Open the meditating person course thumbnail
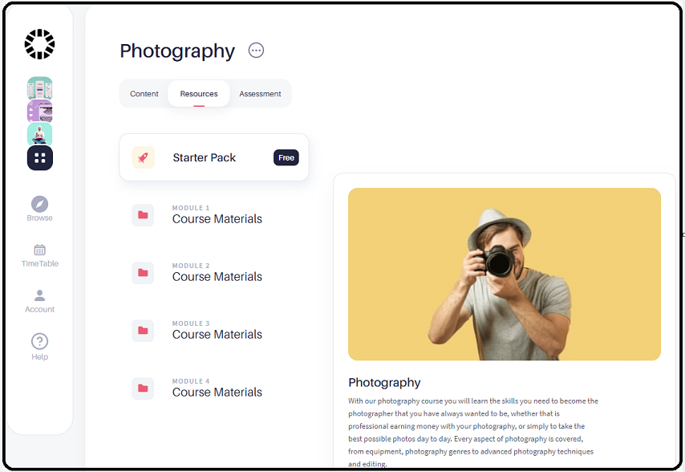685x472 pixels. [x=40, y=134]
